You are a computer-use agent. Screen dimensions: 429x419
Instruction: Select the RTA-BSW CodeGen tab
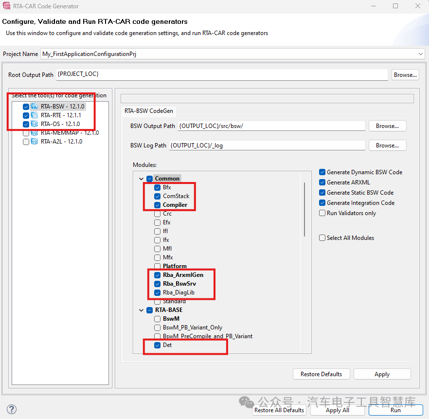click(x=149, y=111)
